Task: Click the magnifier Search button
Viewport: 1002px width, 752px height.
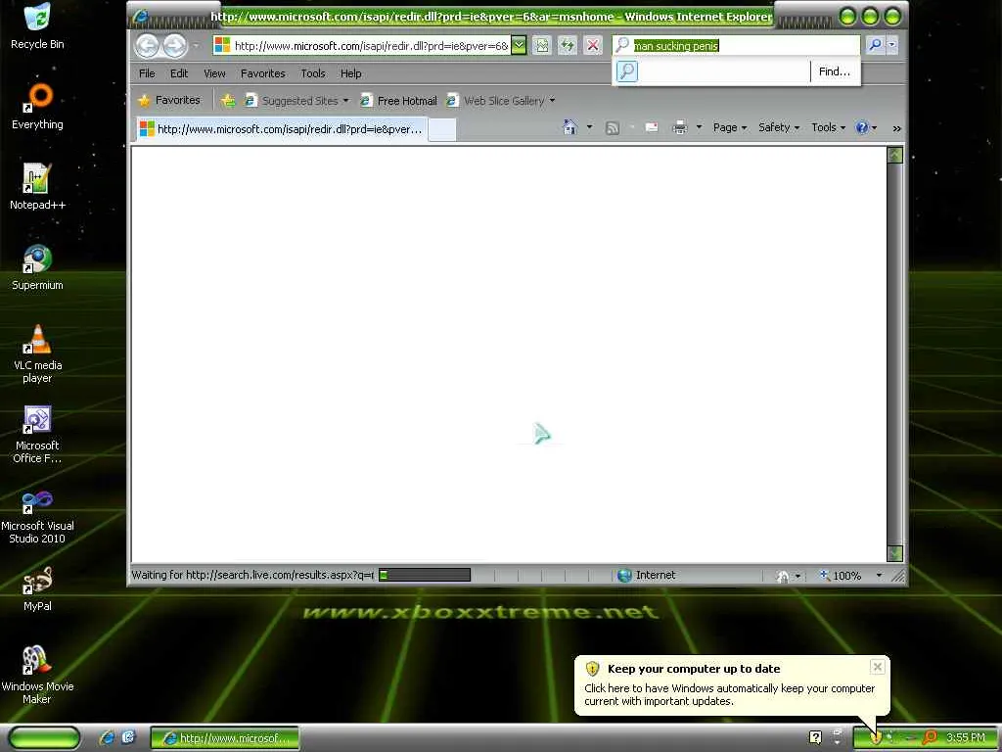Action: tap(876, 45)
